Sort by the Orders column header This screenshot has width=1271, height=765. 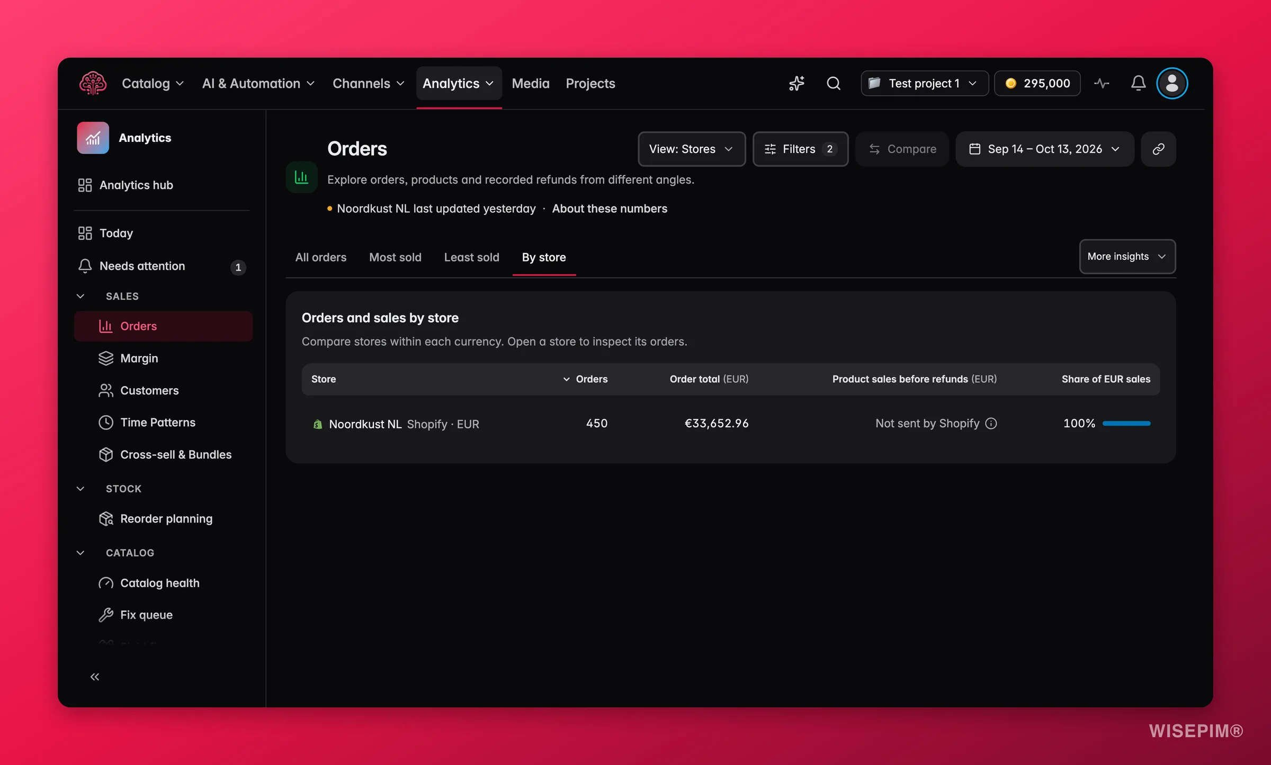tap(585, 379)
